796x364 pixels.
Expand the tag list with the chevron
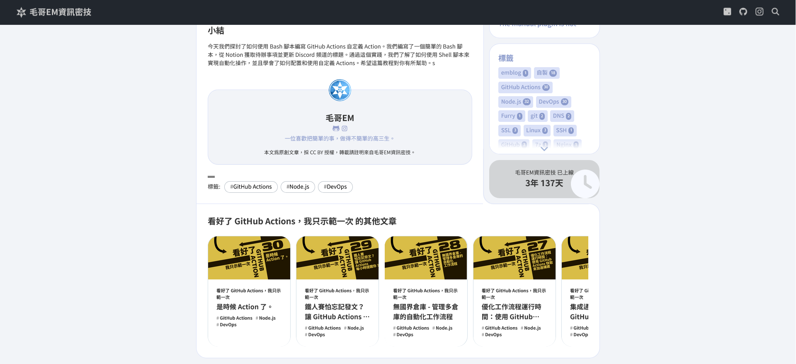coord(544,148)
